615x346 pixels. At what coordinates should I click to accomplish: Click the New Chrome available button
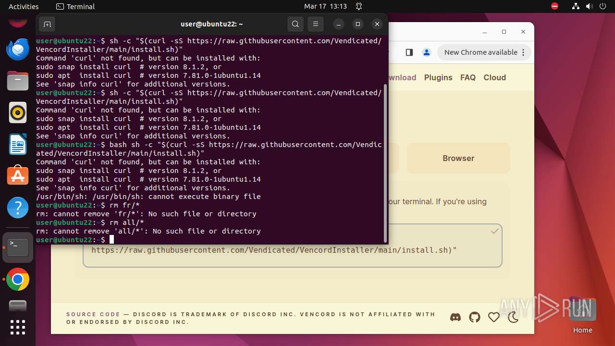(x=484, y=52)
